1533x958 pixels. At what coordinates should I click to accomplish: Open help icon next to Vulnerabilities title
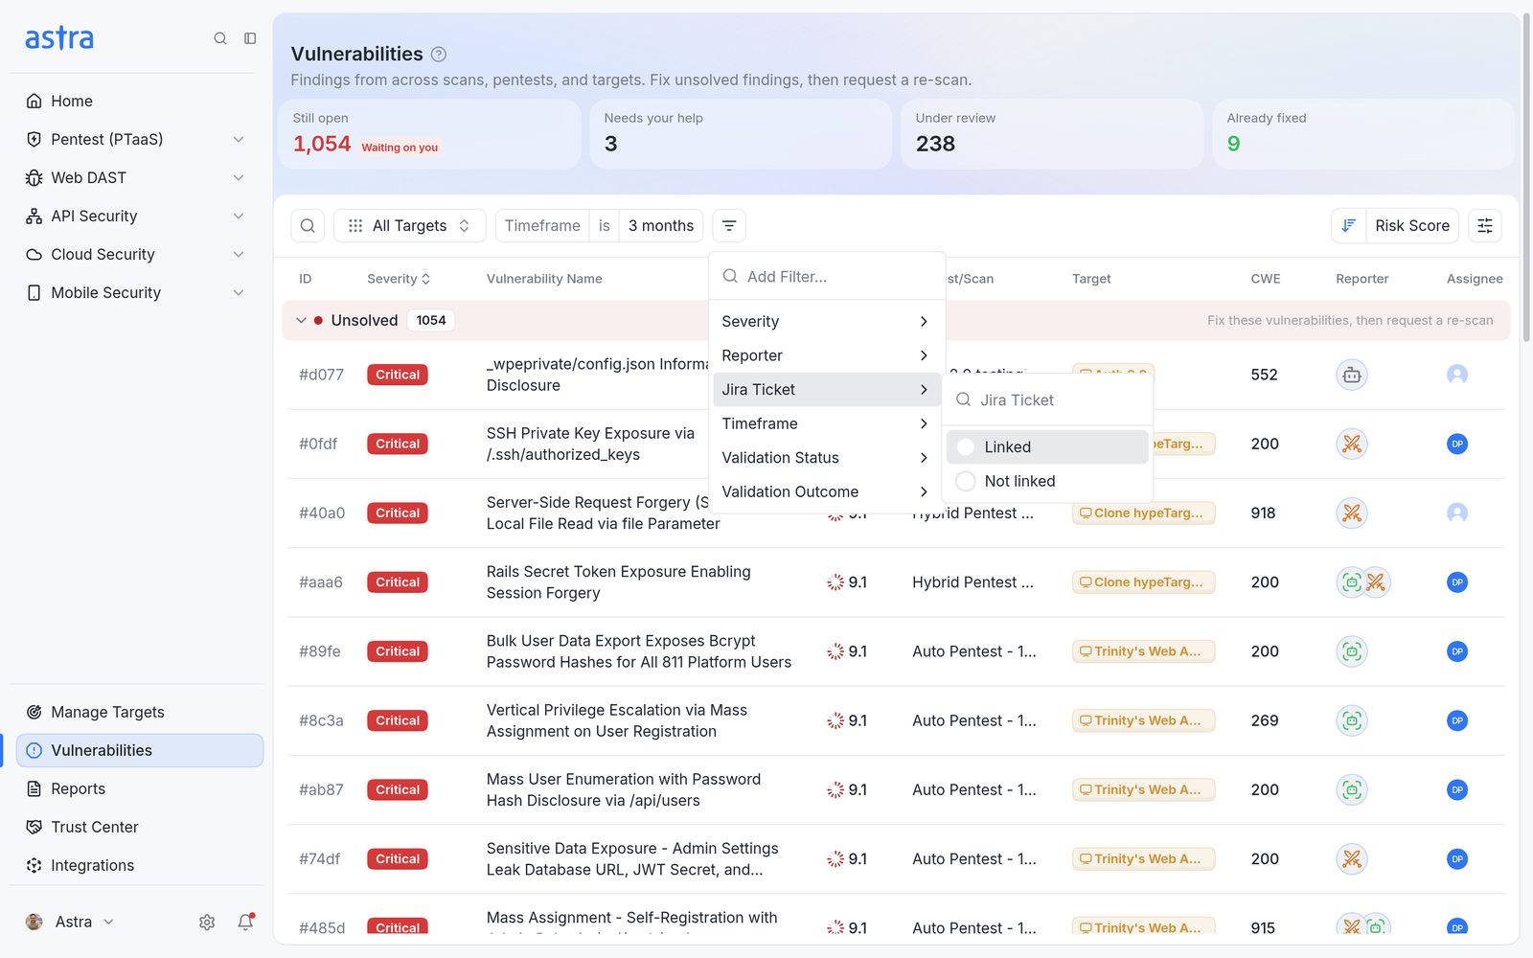point(439,55)
